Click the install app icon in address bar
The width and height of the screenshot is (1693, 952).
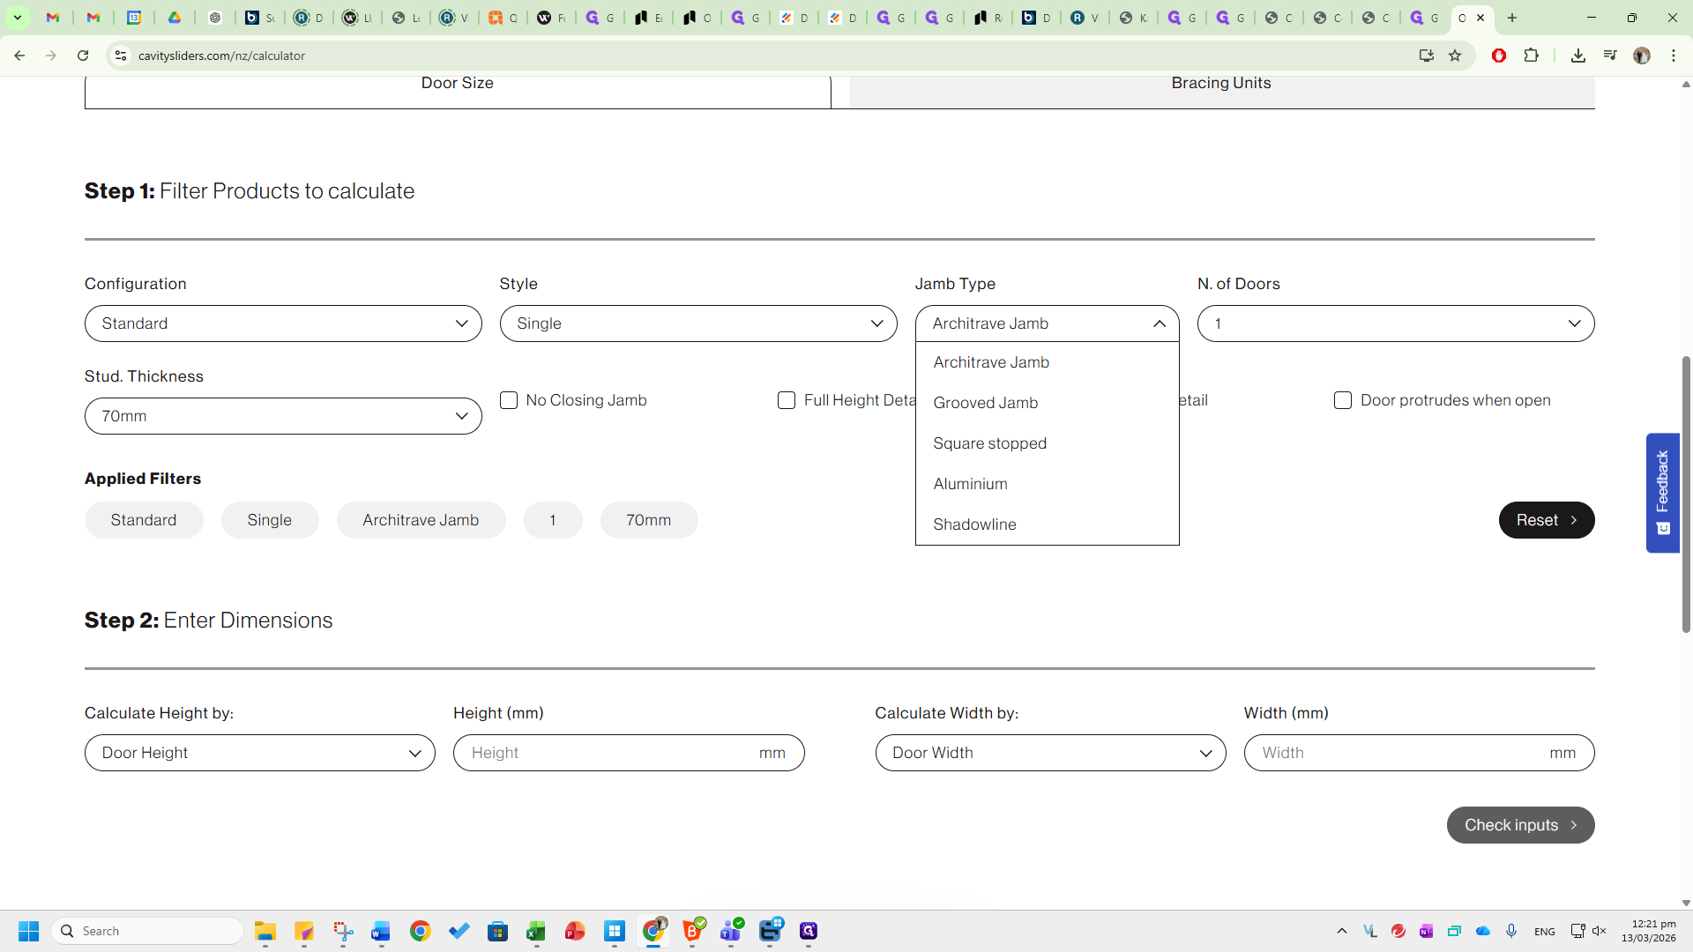(x=1426, y=56)
